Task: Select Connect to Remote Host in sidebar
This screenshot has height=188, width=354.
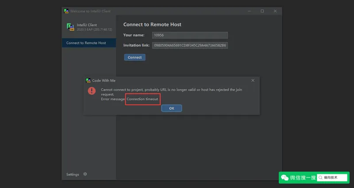Action: pyautogui.click(x=89, y=43)
